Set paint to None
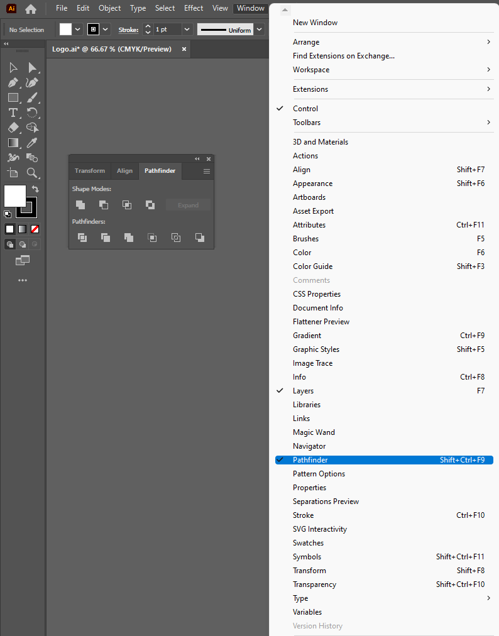Viewport: 499px width, 636px height. (x=35, y=229)
